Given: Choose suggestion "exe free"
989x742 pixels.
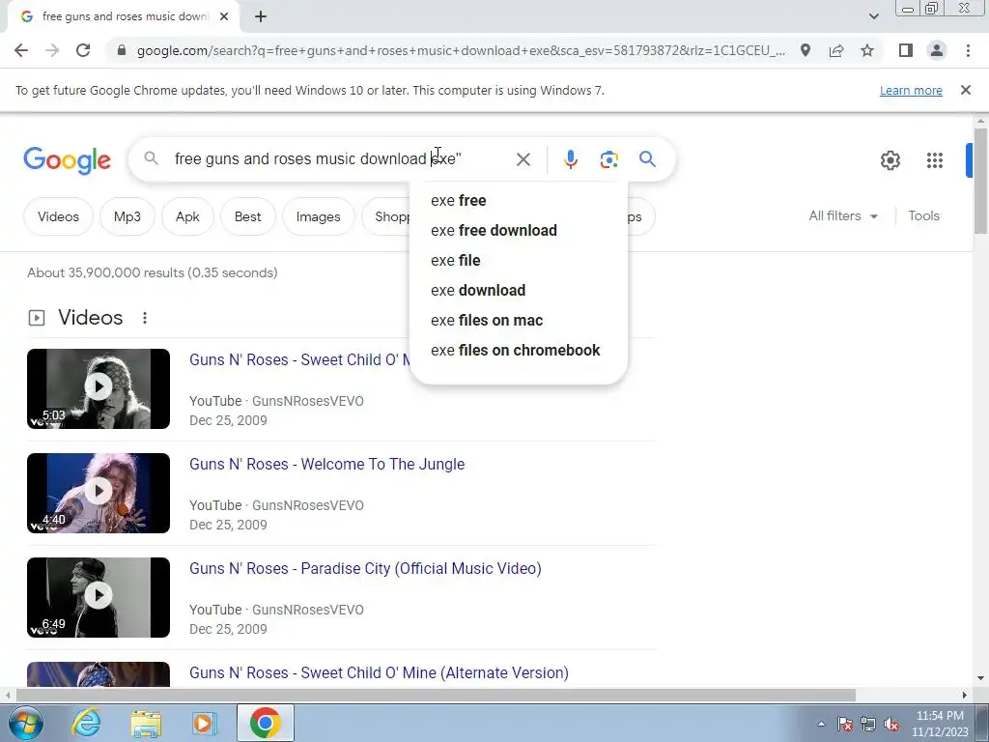Looking at the screenshot, I should point(519,201).
